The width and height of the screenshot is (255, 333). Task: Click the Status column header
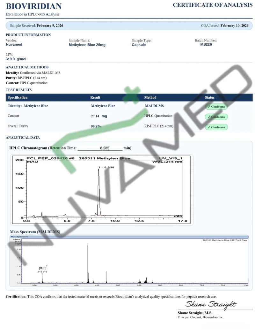tap(210, 97)
